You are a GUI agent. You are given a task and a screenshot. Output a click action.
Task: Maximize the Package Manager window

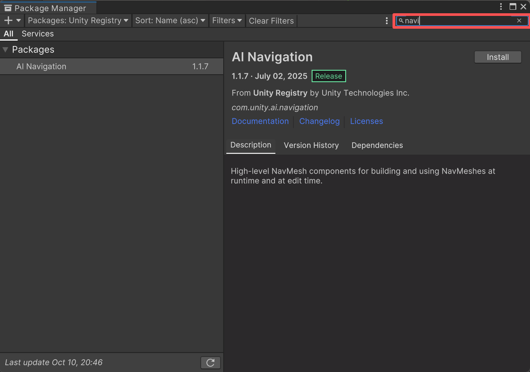(513, 7)
